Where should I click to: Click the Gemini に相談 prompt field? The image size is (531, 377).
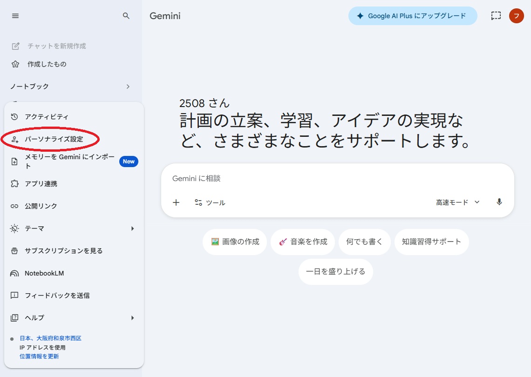click(338, 178)
